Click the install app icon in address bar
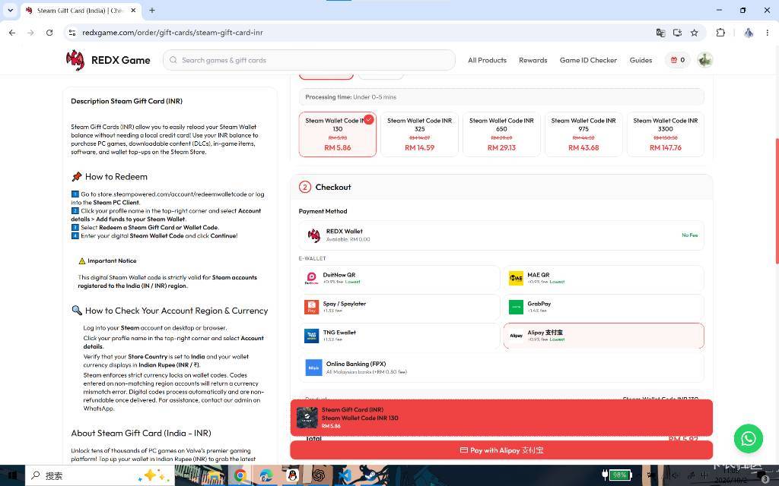This screenshot has height=486, width=779. 677,33
